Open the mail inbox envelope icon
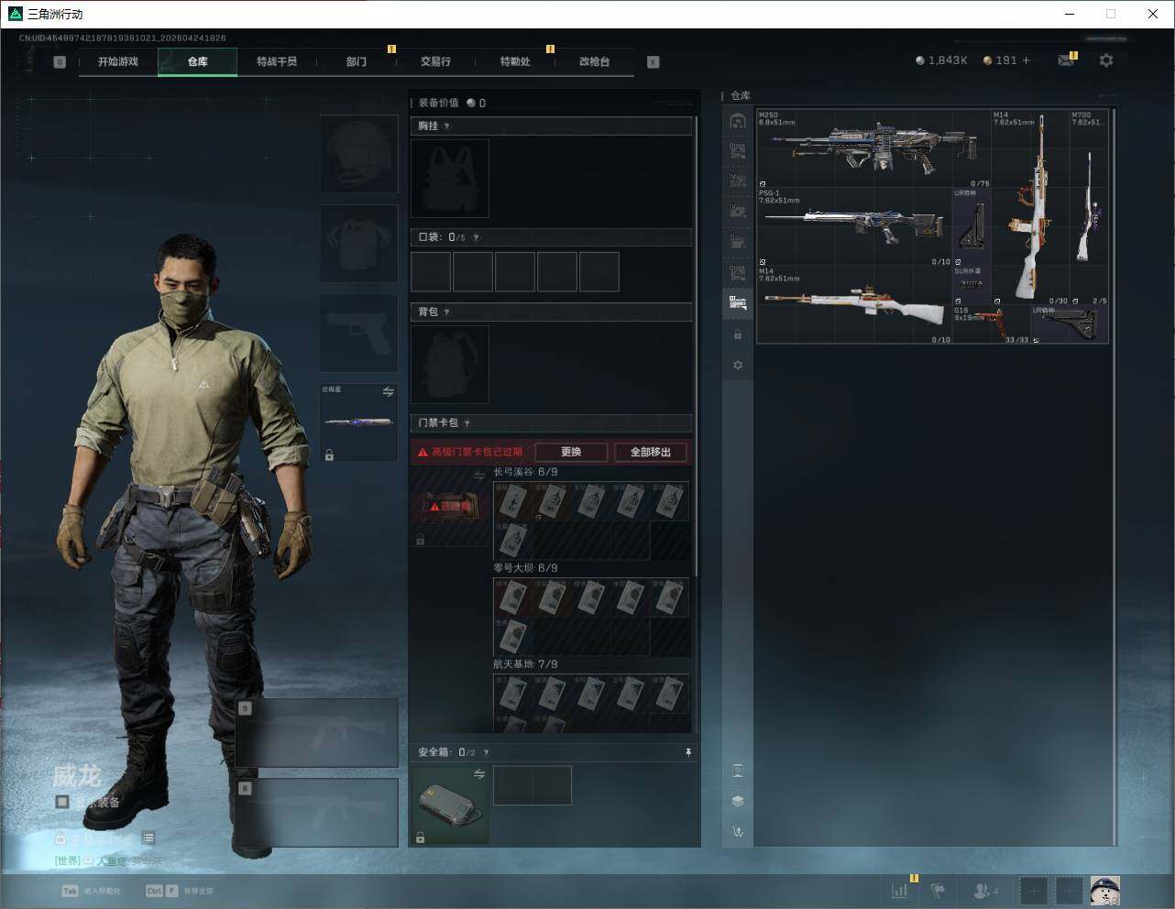Screen dimensions: 1175x909 [1066, 60]
